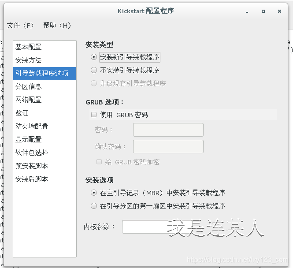Select 安装后脚本 in the sidebar

[45, 179]
